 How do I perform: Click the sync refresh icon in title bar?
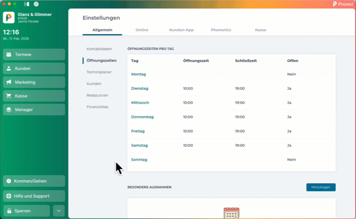coord(36,4)
